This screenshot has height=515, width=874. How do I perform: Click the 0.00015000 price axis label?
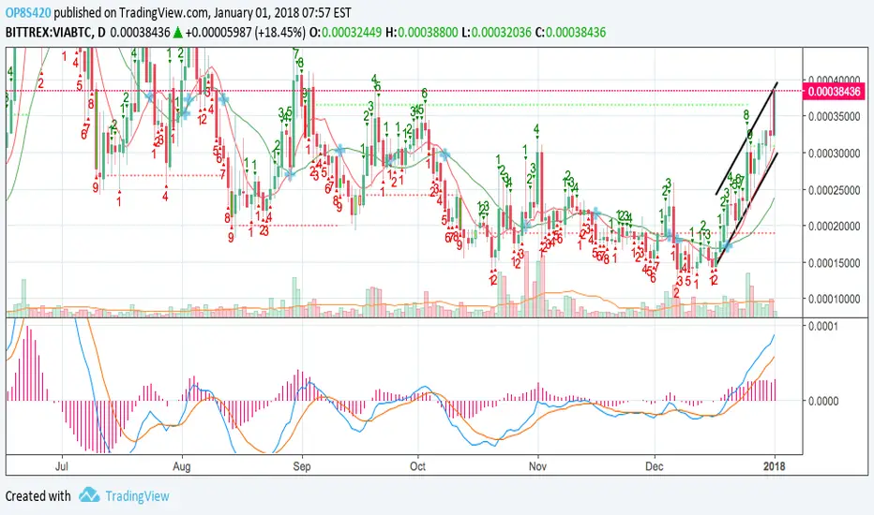coord(835,263)
